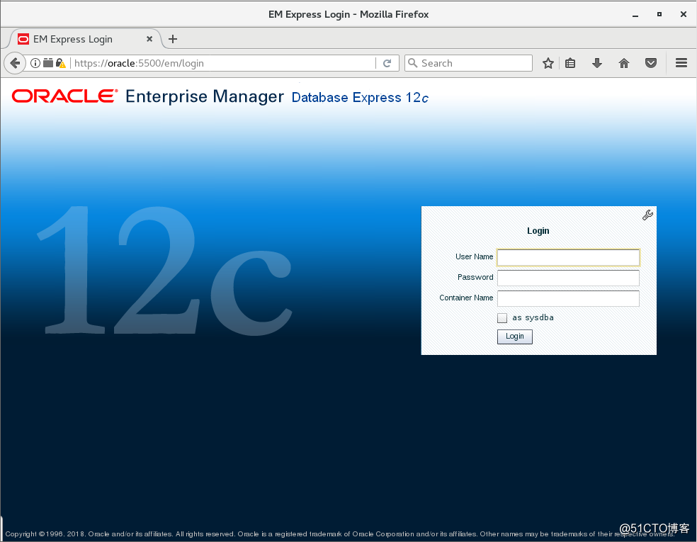Image resolution: width=697 pixels, height=542 pixels.
Task: Click the User Name label
Action: pos(474,257)
